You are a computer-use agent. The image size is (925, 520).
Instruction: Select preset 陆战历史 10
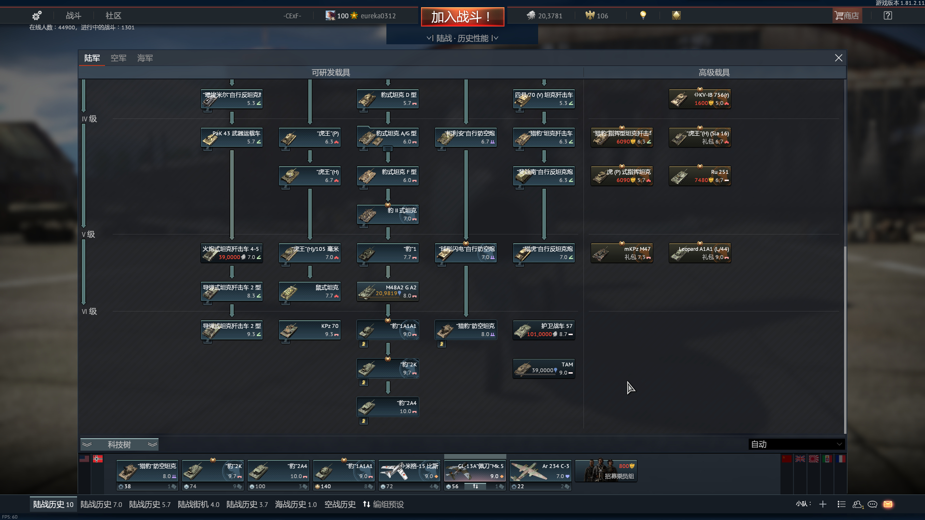point(53,504)
